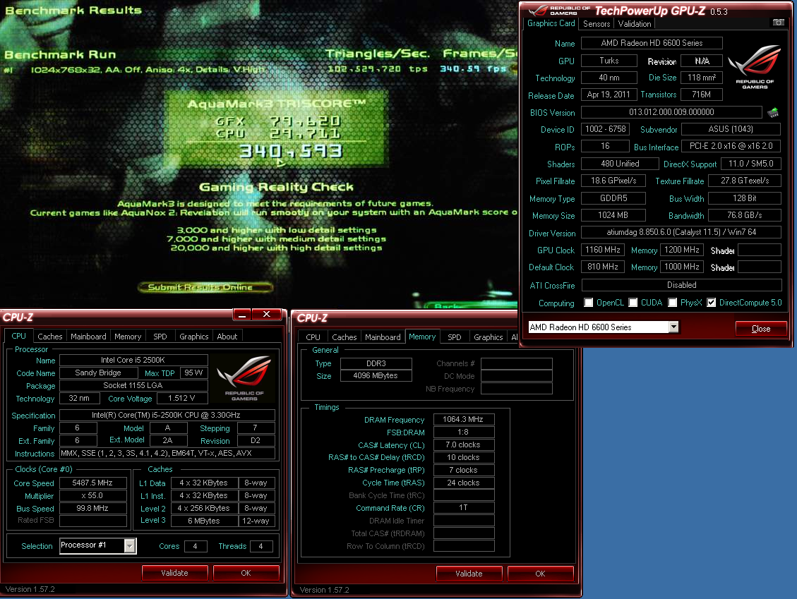This screenshot has width=797, height=599.
Task: Open Mainboard tab in left CPU-Z window
Action: (88, 337)
